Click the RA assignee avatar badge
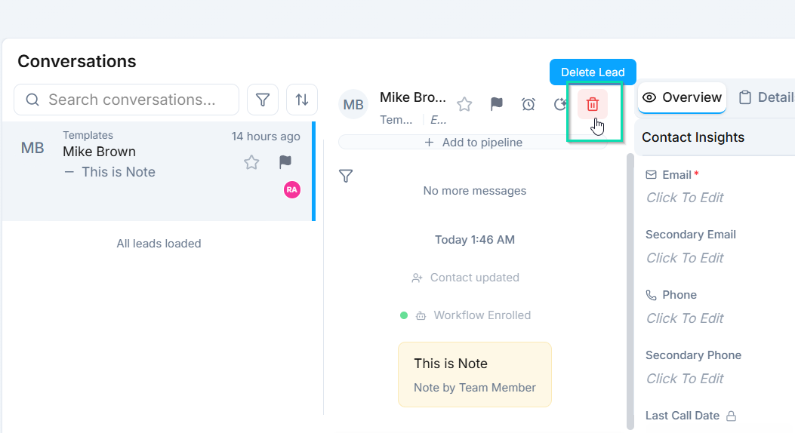This screenshot has height=433, width=795. click(292, 189)
